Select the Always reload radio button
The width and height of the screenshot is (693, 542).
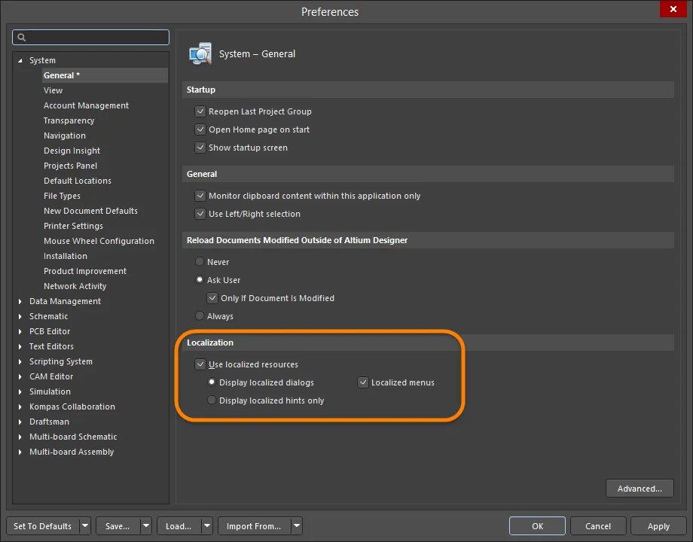point(200,316)
